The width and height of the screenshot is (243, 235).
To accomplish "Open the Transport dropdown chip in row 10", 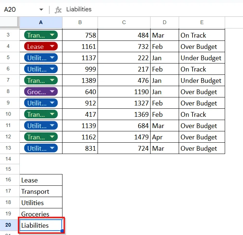I will (41, 114).
